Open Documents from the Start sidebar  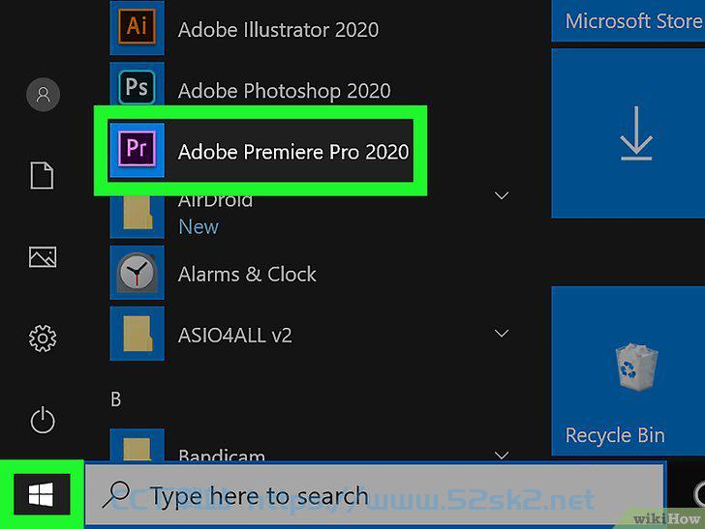pyautogui.click(x=43, y=176)
